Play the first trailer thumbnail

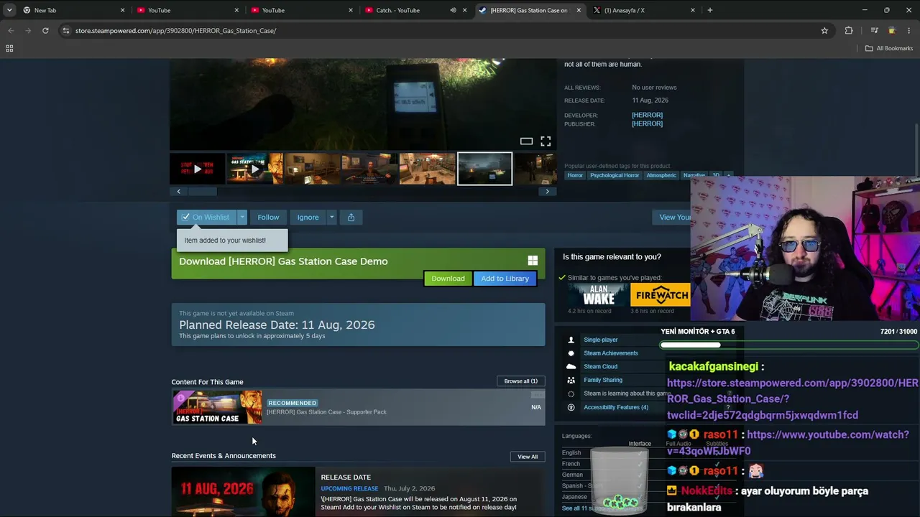(x=198, y=169)
